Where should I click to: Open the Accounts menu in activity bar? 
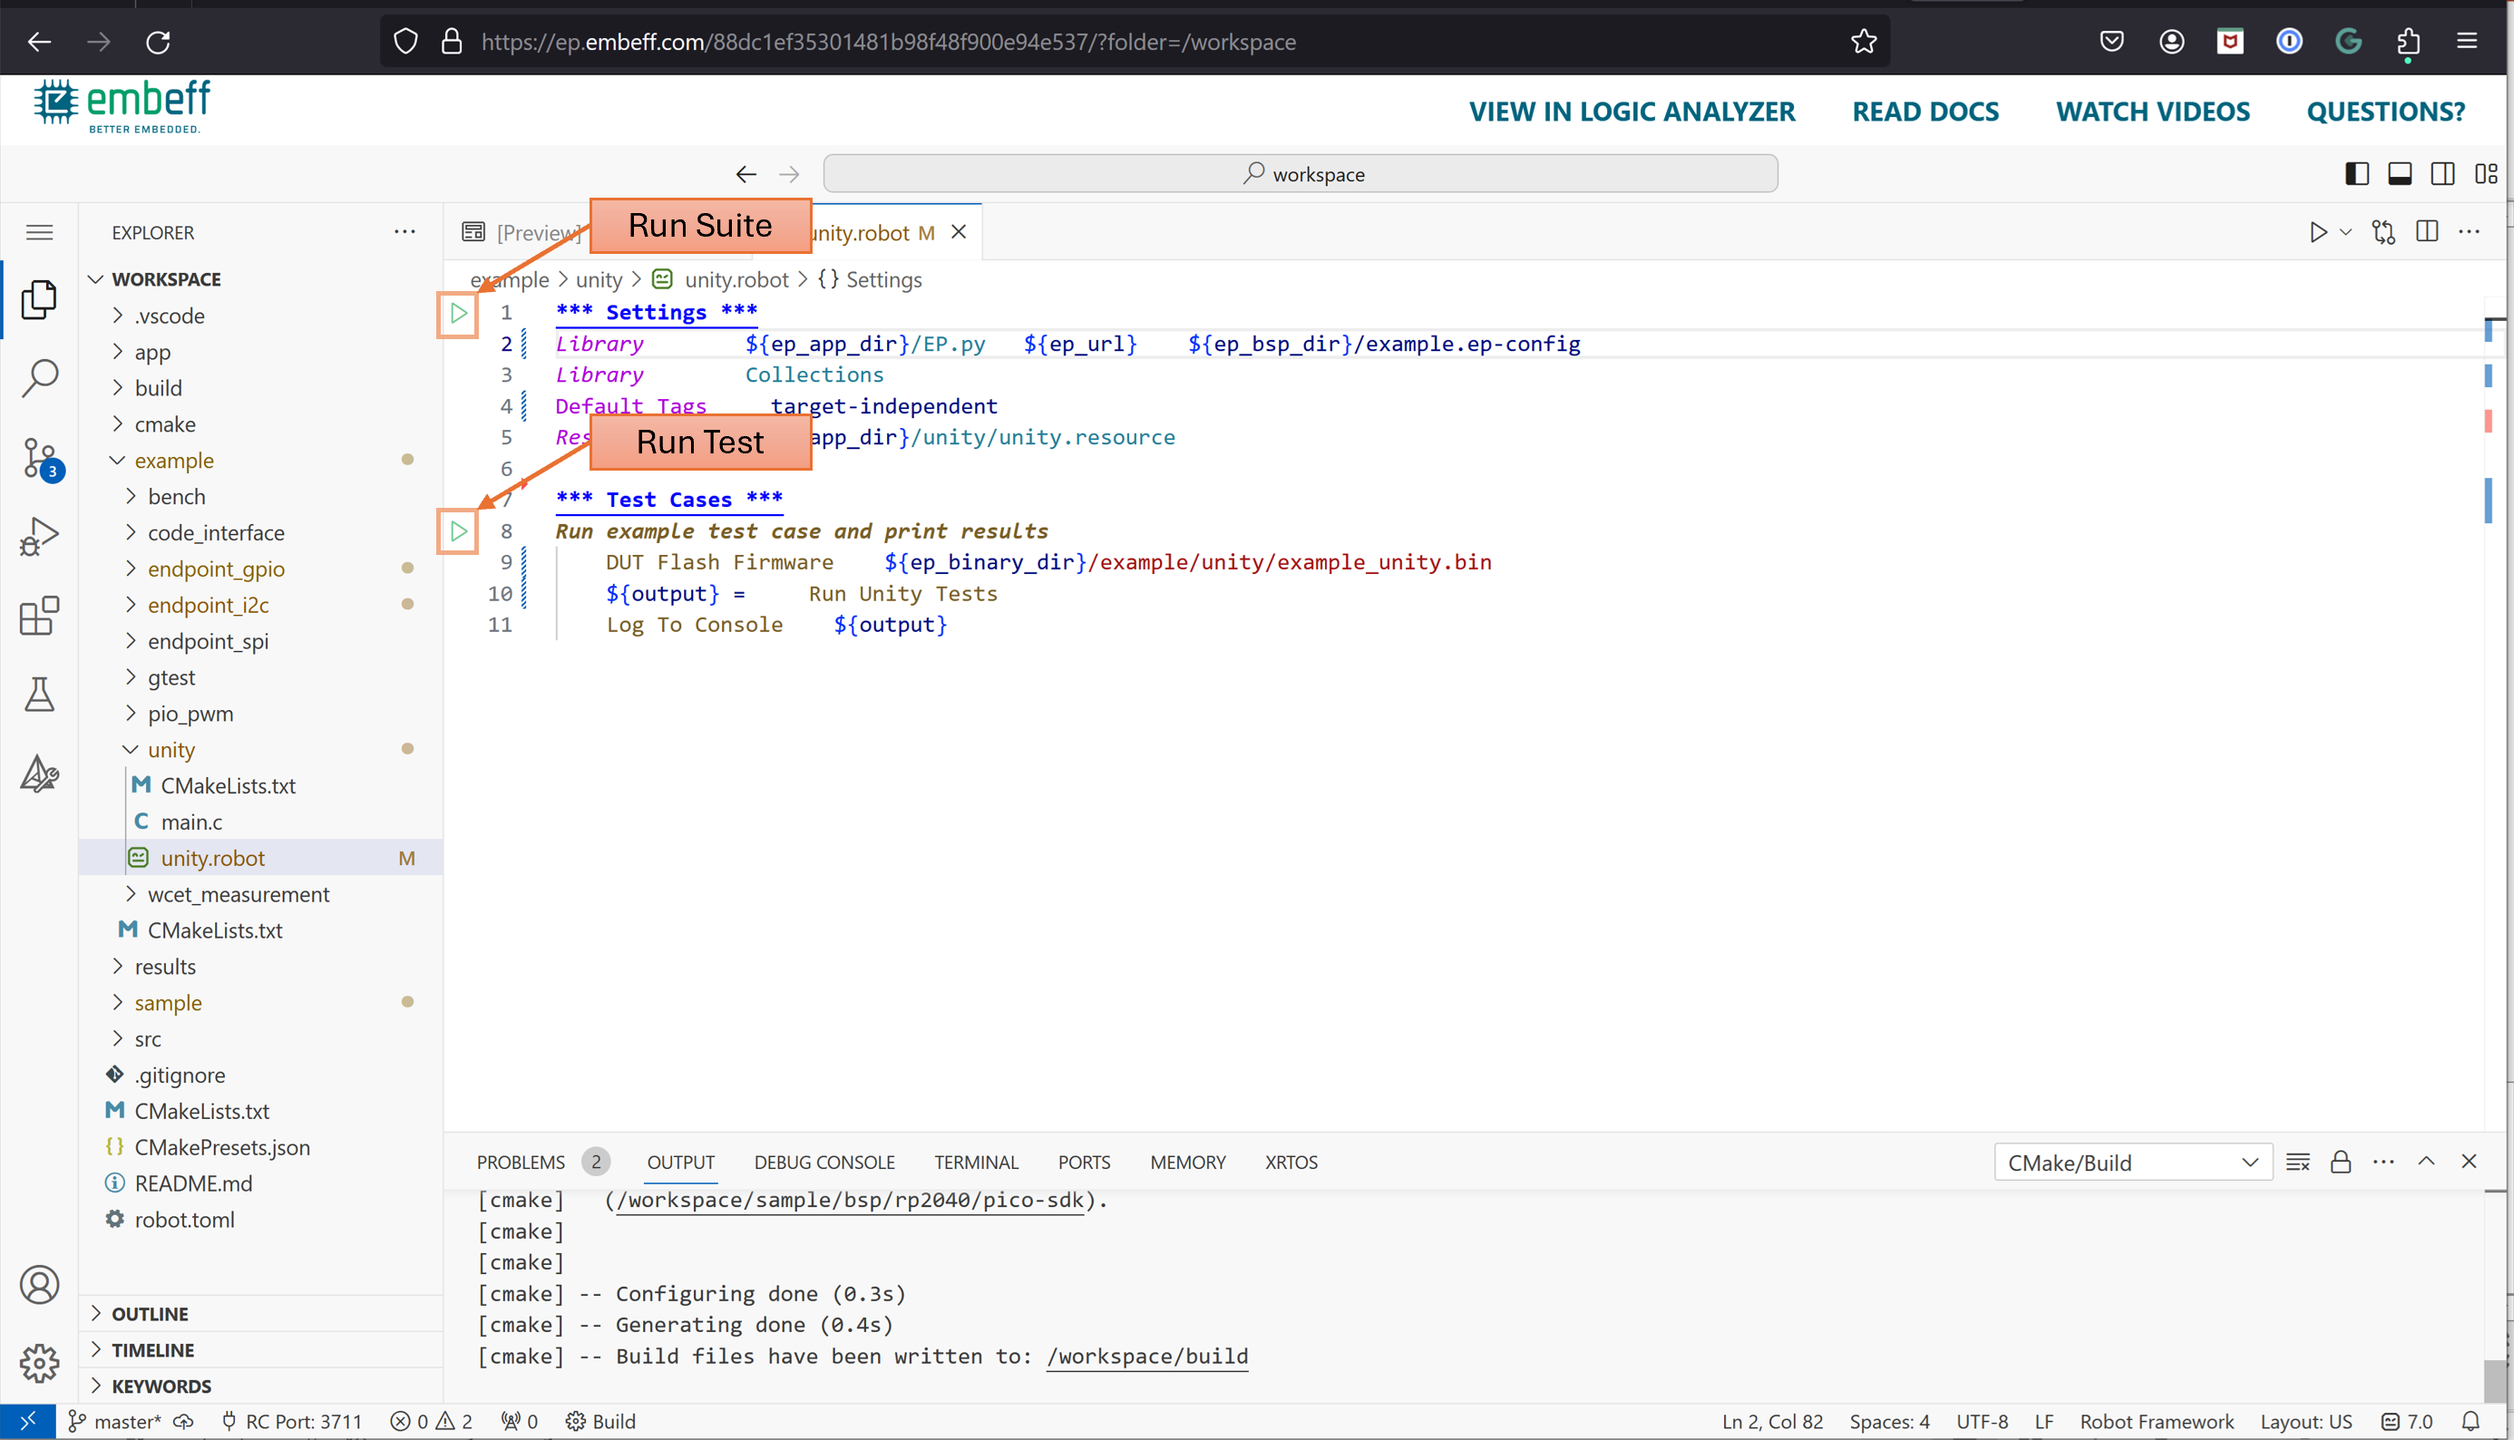(39, 1285)
